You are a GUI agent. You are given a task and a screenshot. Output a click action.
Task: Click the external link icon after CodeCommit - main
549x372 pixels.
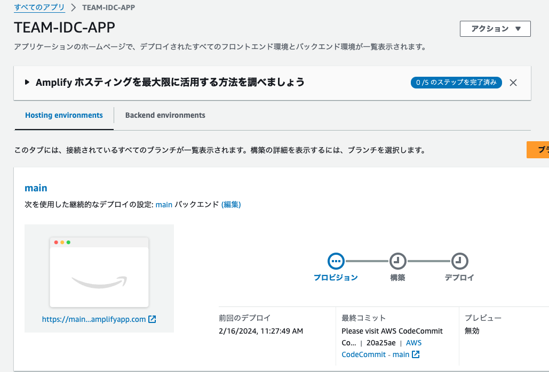(x=416, y=354)
